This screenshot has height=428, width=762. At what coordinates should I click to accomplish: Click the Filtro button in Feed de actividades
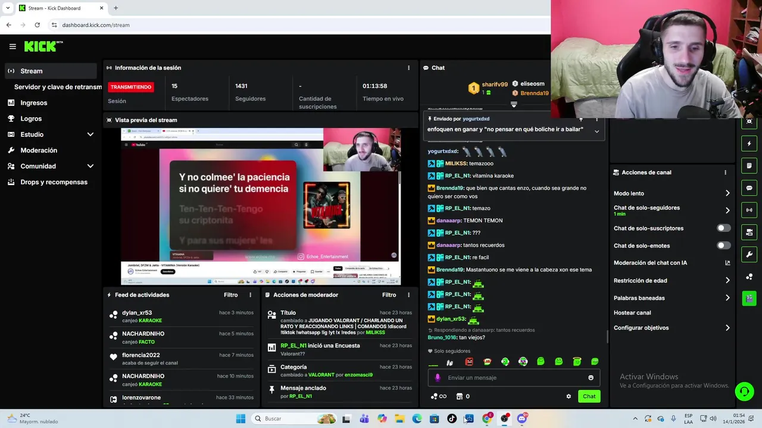[230, 295]
